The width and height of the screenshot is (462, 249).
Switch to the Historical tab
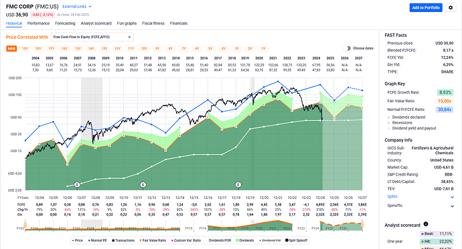click(14, 23)
